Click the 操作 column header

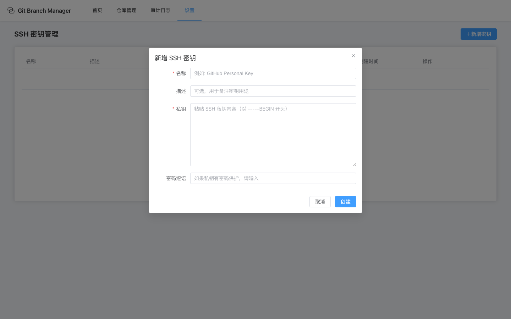428,61
